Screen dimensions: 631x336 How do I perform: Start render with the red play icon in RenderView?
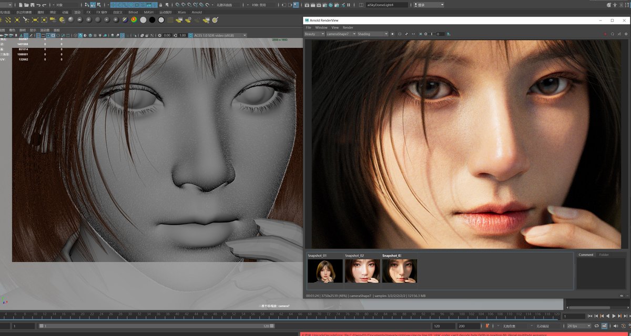pyautogui.click(x=605, y=34)
